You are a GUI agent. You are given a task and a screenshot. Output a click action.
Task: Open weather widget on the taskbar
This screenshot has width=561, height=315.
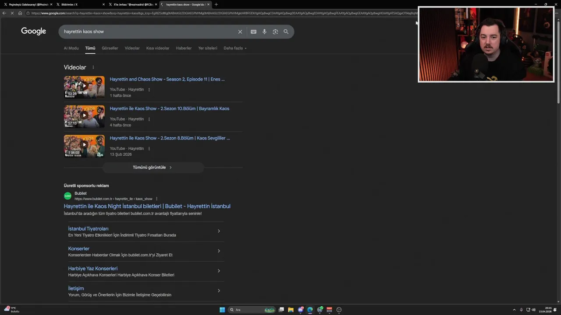(12, 310)
